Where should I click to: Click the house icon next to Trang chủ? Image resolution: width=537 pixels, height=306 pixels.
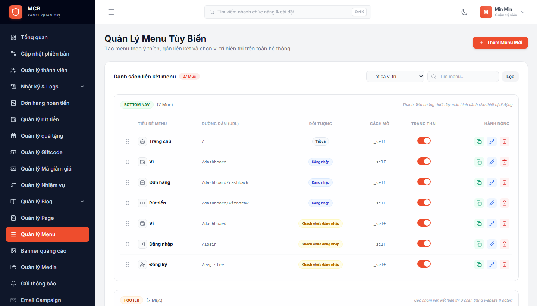click(142, 141)
